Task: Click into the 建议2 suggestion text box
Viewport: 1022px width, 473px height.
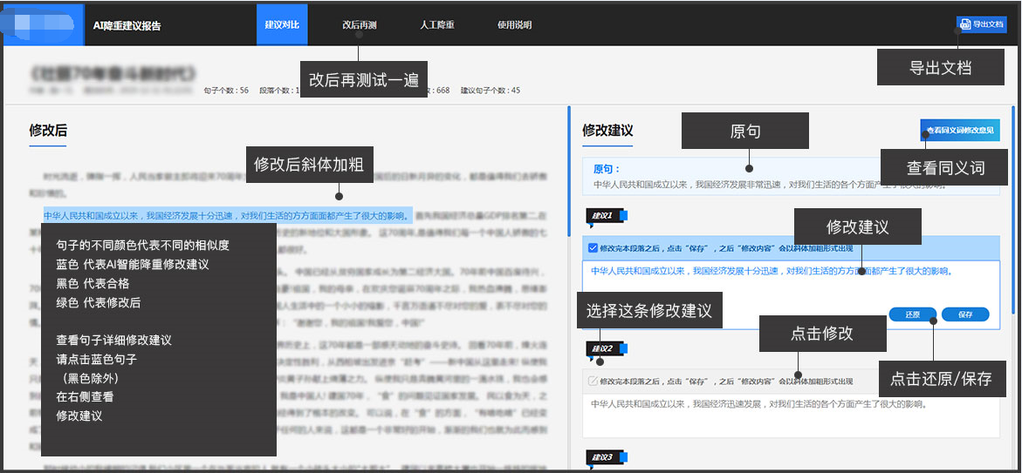Action: pos(791,415)
